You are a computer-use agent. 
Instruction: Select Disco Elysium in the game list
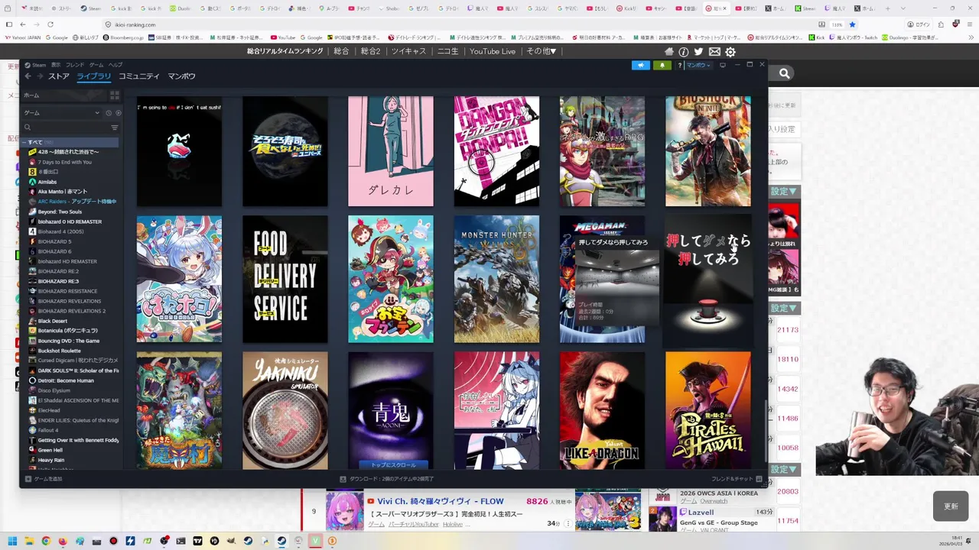click(54, 390)
